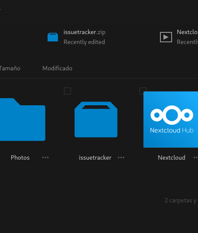198x233 pixels.
Task: Open the three-dot actions menu for Nextcloud
Action: tap(195, 157)
